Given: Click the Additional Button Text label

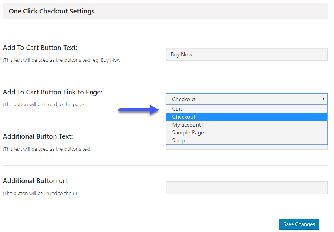Looking at the screenshot, I should pos(38,136).
